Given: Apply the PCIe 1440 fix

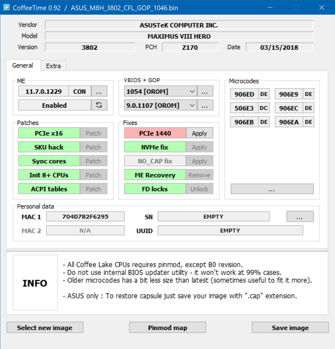Looking at the screenshot, I should (200, 133).
